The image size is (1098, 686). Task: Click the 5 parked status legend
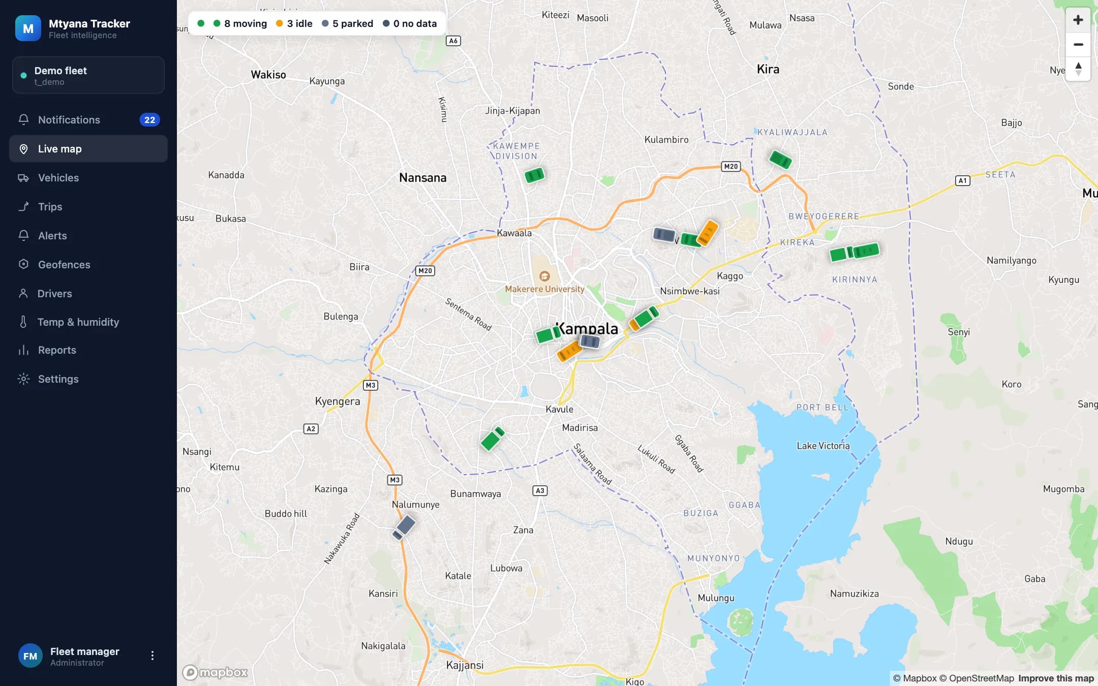coord(347,23)
